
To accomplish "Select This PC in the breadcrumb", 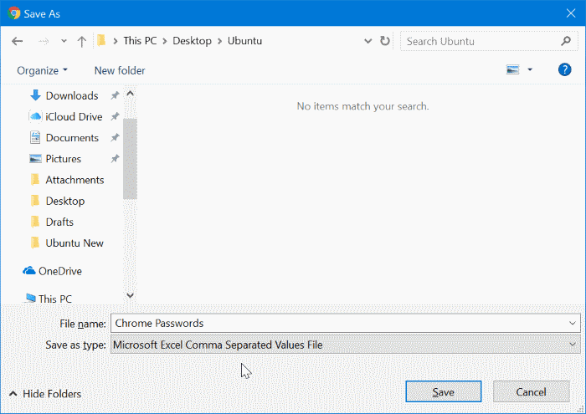I will click(x=140, y=41).
